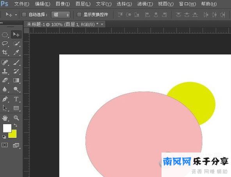This screenshot has height=177, width=231.
Task: Collapse the toolbox panel double arrows
Action: (1, 23)
